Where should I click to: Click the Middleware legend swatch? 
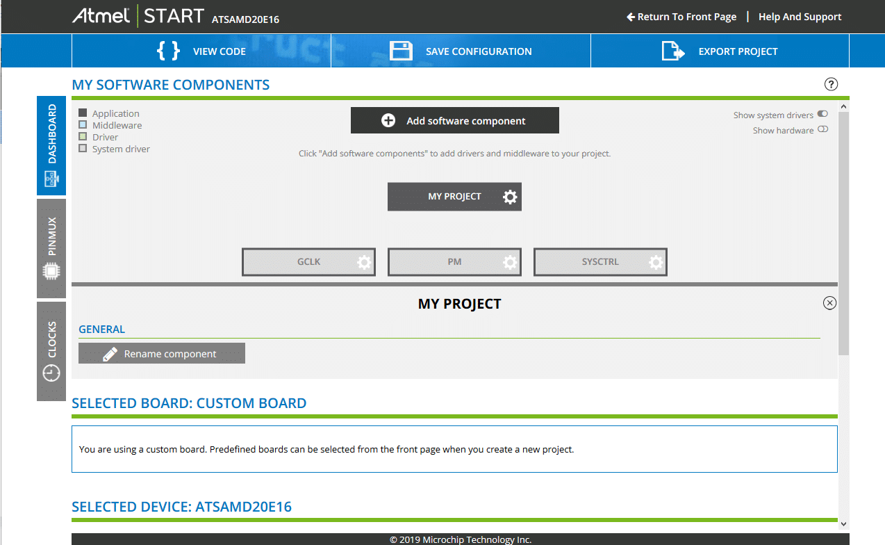click(x=83, y=124)
